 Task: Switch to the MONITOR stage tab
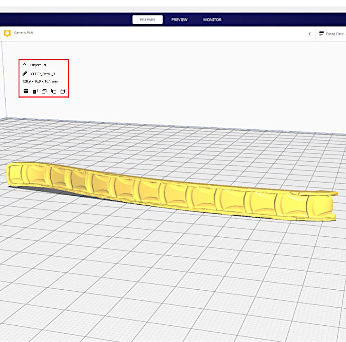tap(212, 20)
